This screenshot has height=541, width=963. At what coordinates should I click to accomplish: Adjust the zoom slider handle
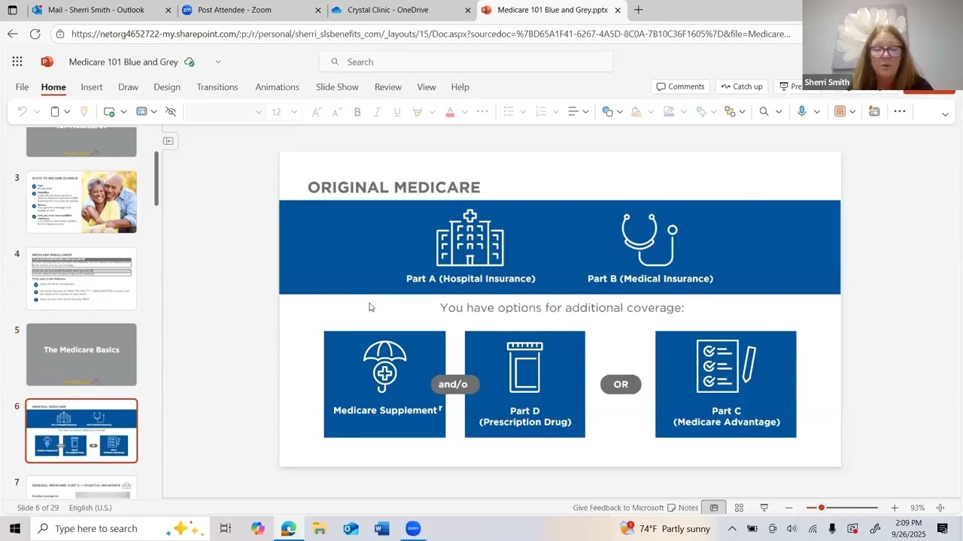pyautogui.click(x=822, y=508)
